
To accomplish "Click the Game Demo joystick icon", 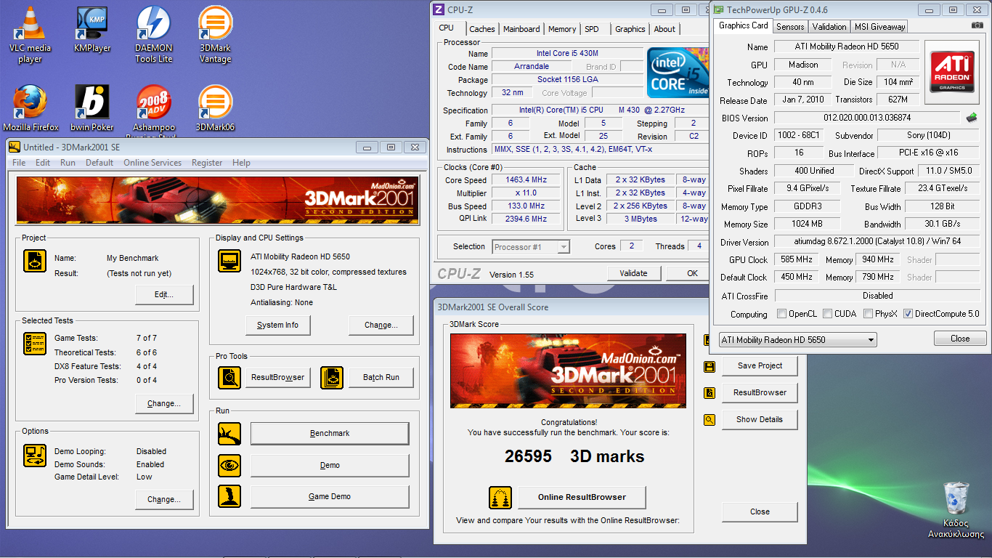I will tap(229, 496).
